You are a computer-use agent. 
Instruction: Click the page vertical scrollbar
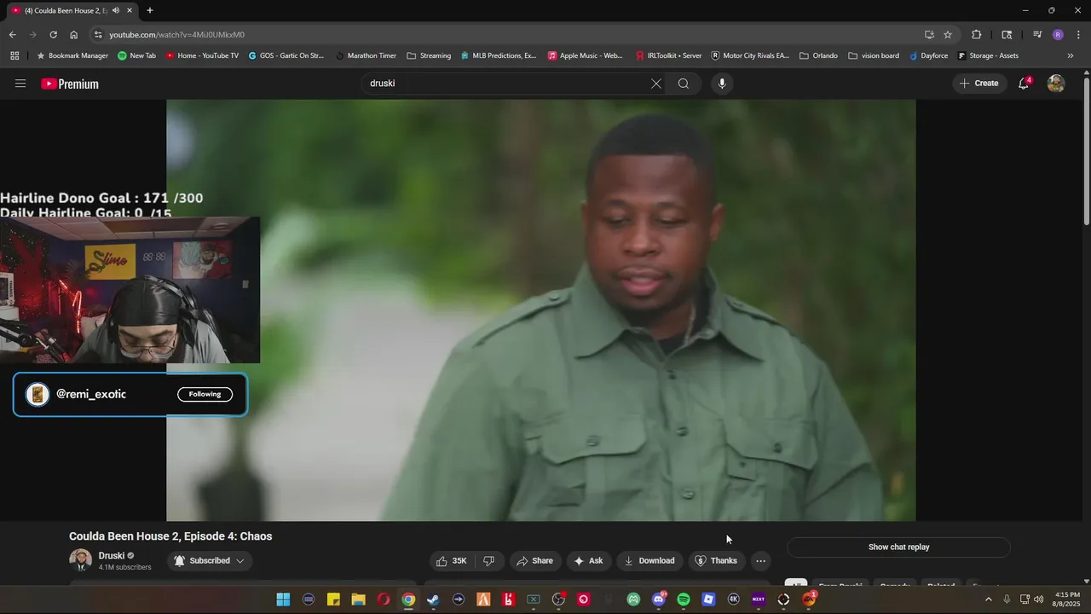[1086, 152]
